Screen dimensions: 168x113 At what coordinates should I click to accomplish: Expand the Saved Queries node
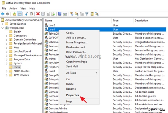tap(2, 24)
